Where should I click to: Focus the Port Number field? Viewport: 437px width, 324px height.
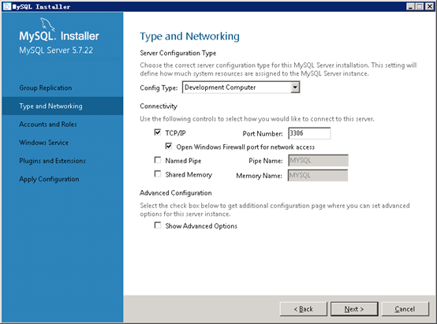tap(309, 133)
